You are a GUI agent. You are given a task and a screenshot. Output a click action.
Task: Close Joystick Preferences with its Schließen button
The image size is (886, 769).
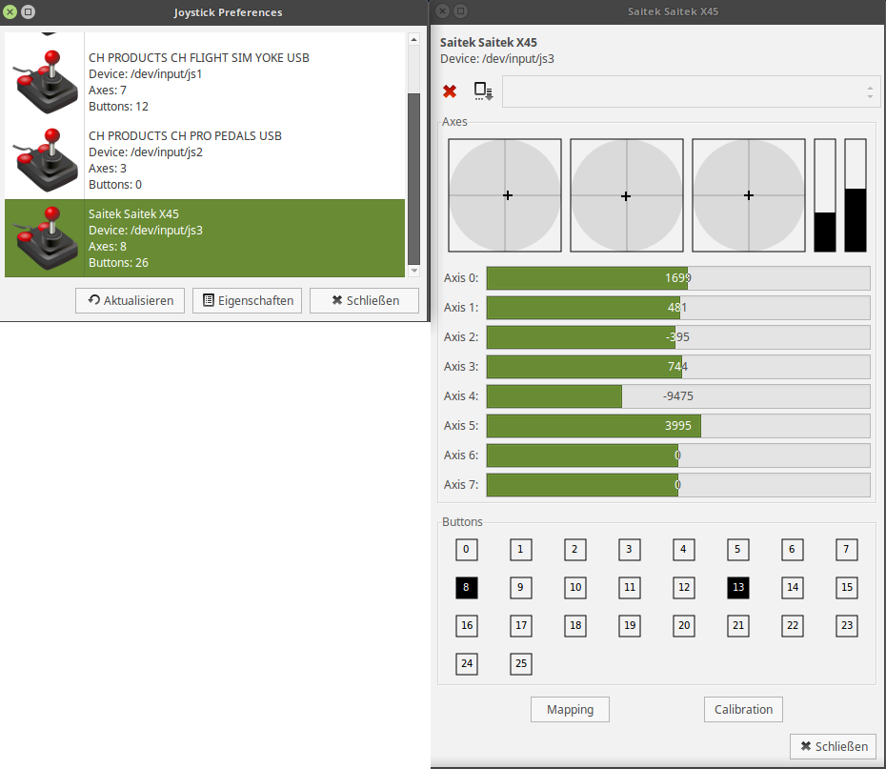365,300
